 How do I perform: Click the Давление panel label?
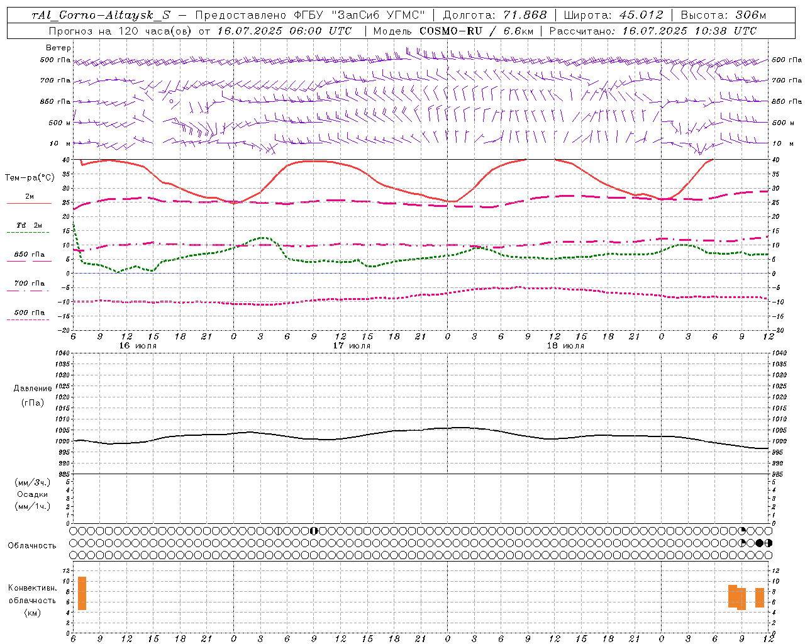click(x=33, y=389)
